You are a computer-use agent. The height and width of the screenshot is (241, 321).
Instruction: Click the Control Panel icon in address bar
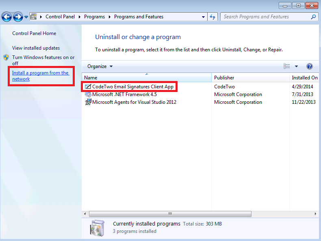34,17
